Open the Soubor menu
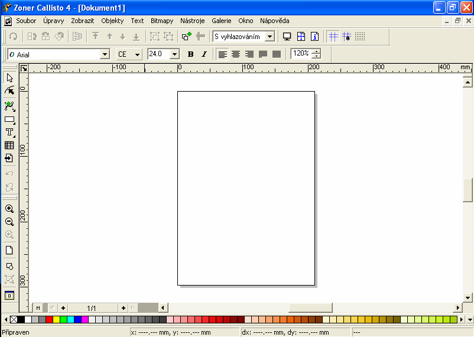The width and height of the screenshot is (474, 337). click(x=26, y=21)
